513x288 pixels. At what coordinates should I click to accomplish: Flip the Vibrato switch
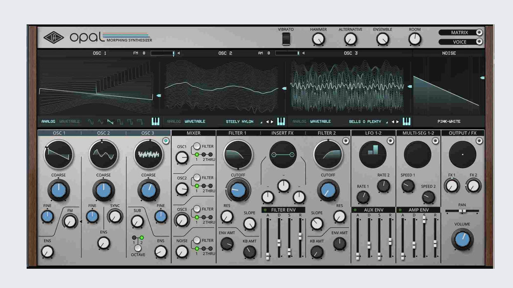pyautogui.click(x=286, y=39)
